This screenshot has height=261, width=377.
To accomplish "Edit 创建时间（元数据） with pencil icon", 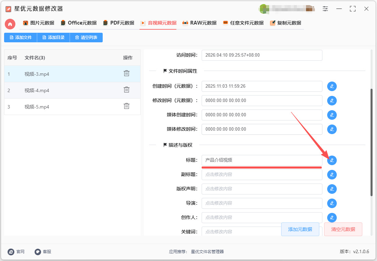I will coord(332,86).
